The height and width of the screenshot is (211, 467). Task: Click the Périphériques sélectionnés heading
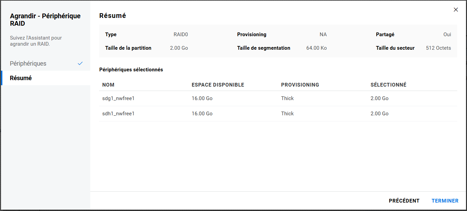click(131, 70)
